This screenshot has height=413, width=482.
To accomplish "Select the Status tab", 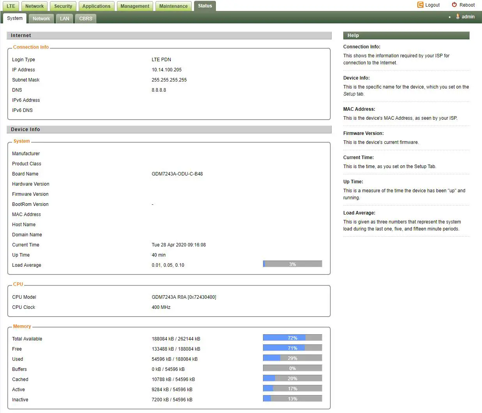I will 205,6.
